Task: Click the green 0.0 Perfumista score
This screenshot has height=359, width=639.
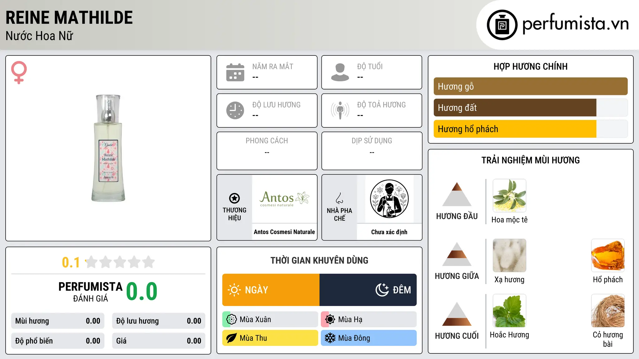Action: (142, 292)
